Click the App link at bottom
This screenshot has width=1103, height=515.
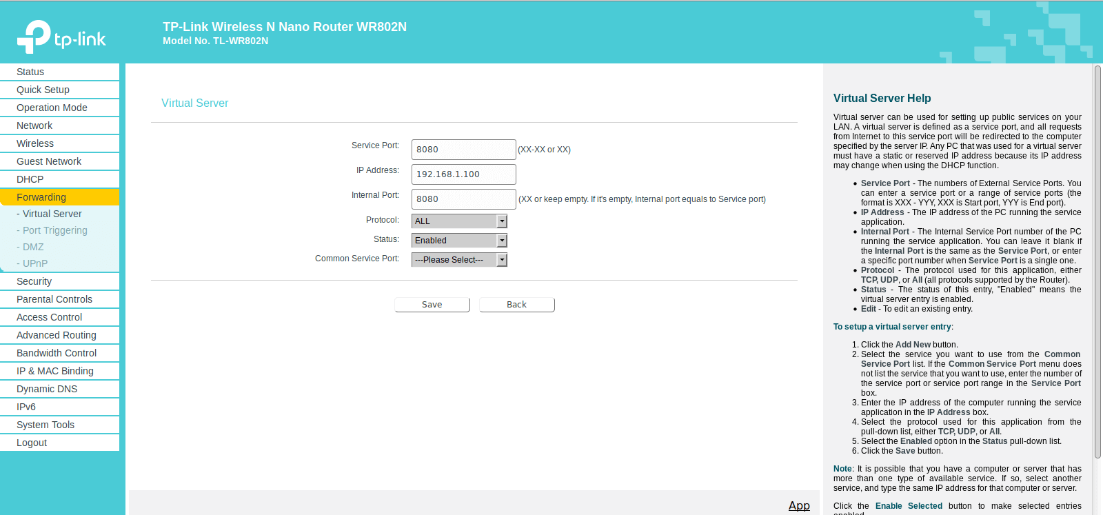coord(799,505)
